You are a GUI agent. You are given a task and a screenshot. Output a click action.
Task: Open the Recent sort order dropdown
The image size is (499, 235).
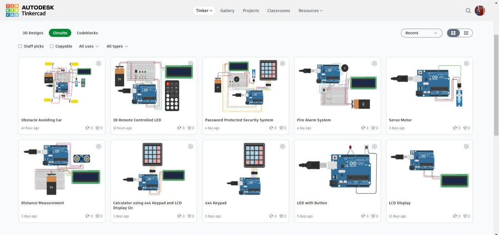pyautogui.click(x=421, y=33)
